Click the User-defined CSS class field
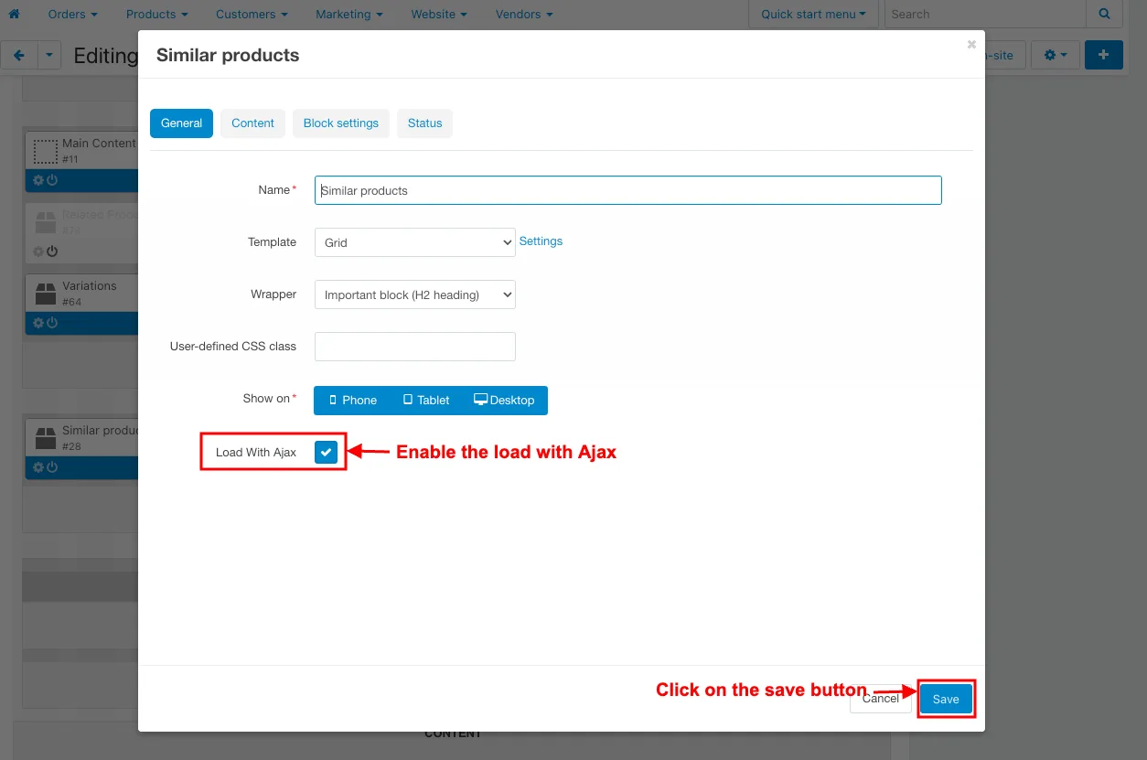This screenshot has height=760, width=1147. coord(415,347)
